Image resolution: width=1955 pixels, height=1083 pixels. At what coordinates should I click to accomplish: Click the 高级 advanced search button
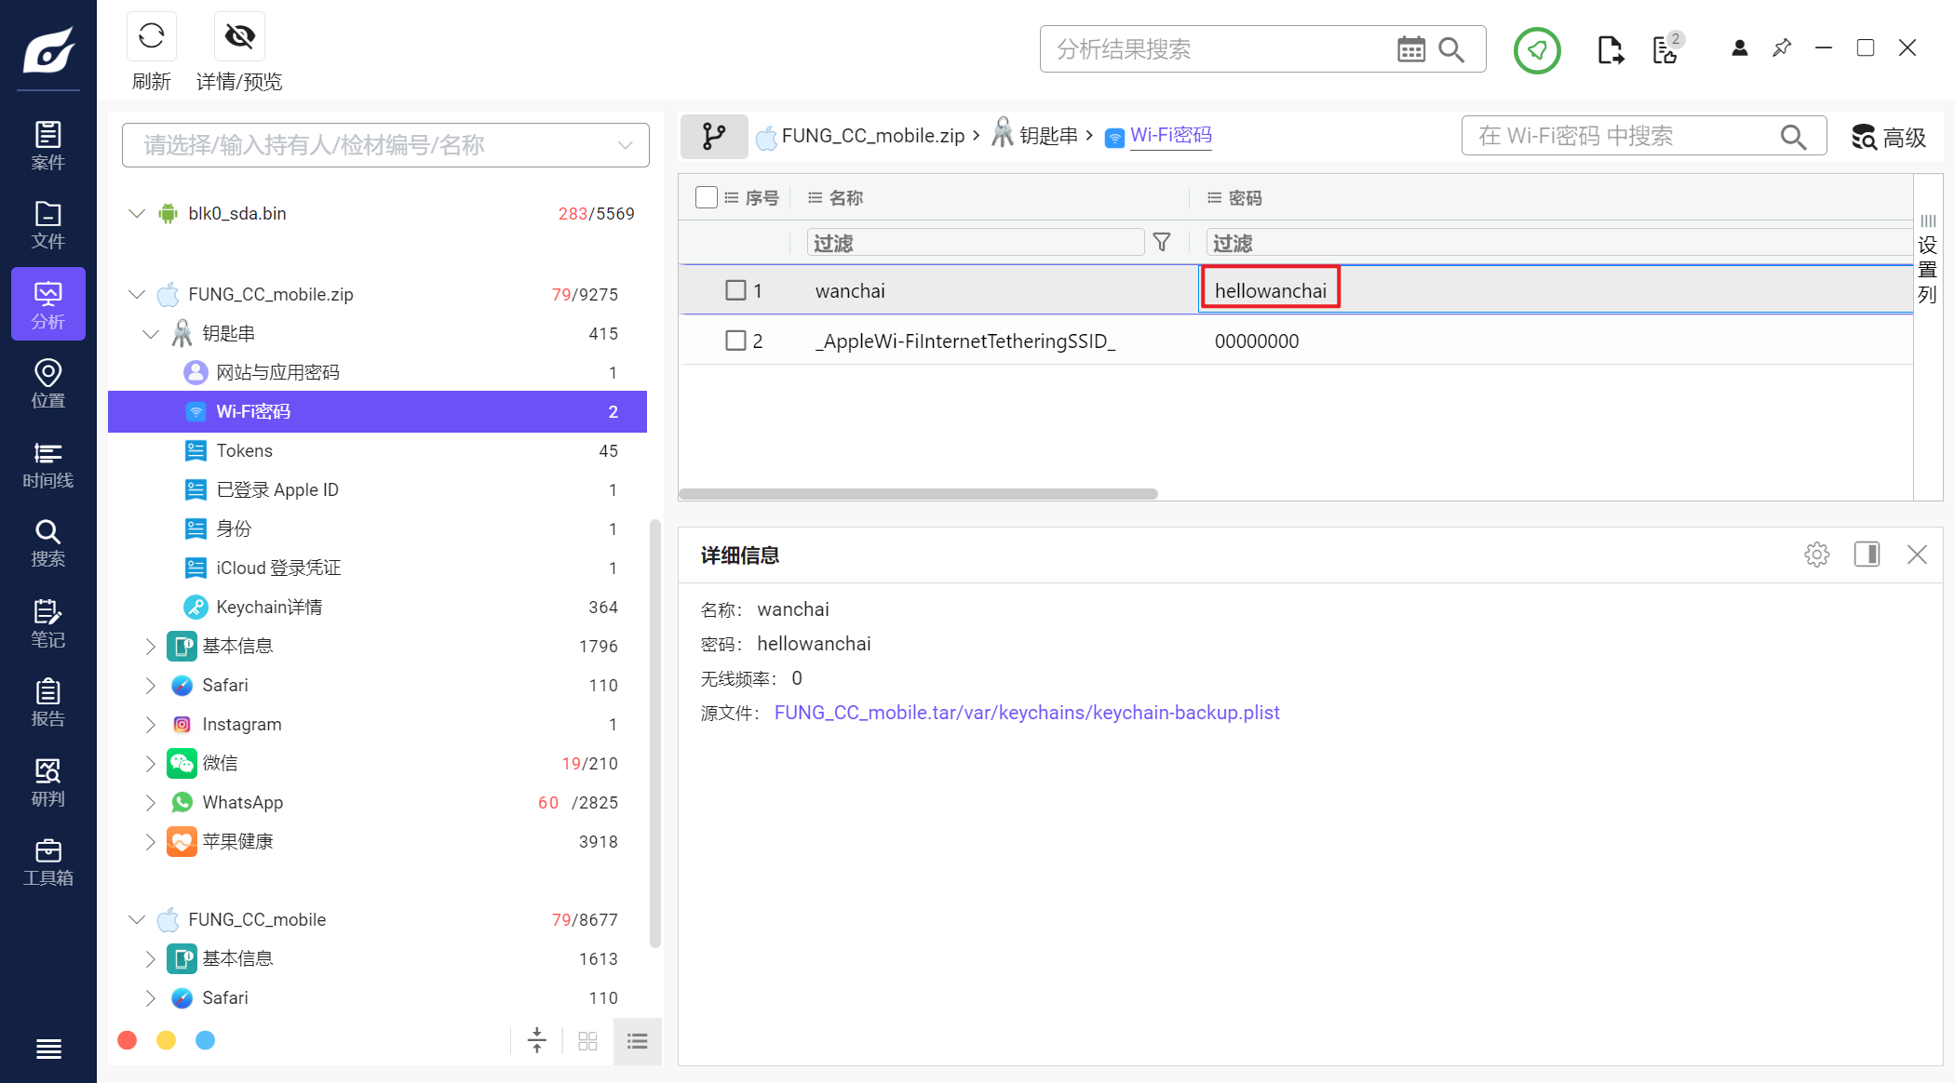tap(1888, 138)
